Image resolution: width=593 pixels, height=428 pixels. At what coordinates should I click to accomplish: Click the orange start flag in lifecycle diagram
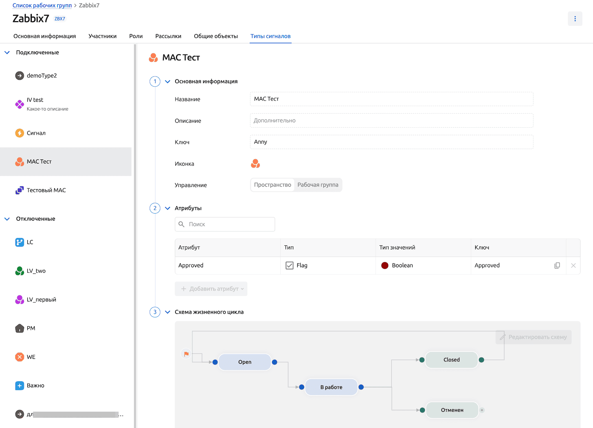coord(186,354)
